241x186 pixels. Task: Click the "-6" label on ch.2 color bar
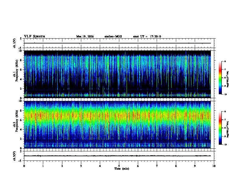point(225,112)
